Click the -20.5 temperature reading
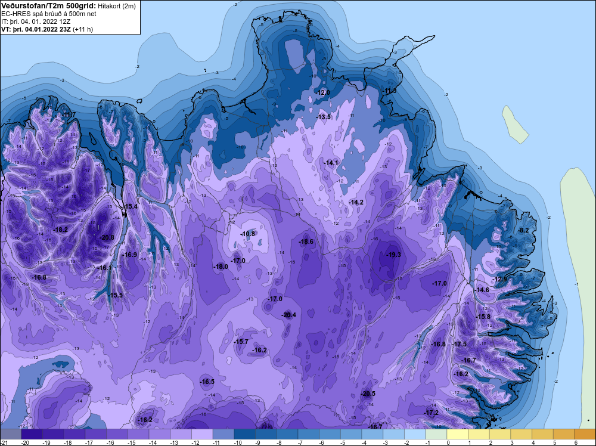 [368, 394]
